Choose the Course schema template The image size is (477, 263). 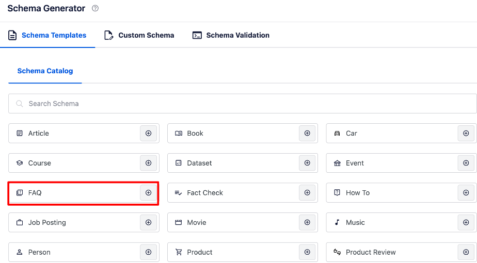(84, 163)
